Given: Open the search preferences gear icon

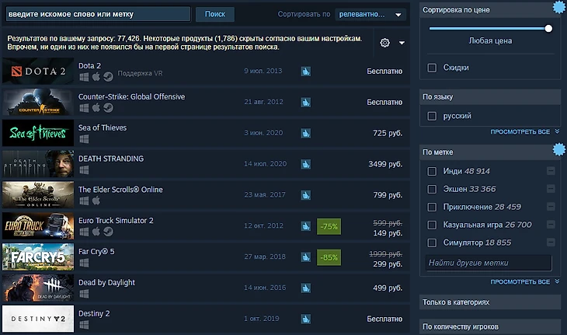Looking at the screenshot, I should [384, 43].
